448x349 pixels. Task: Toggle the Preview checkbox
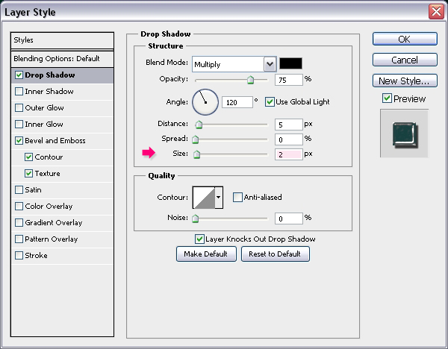click(386, 98)
